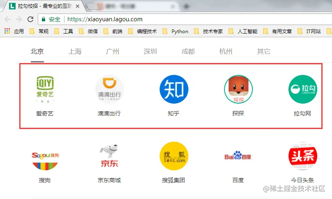Open the 探探 company name link
Screen dimensions: 332x199
pyautogui.click(x=238, y=113)
